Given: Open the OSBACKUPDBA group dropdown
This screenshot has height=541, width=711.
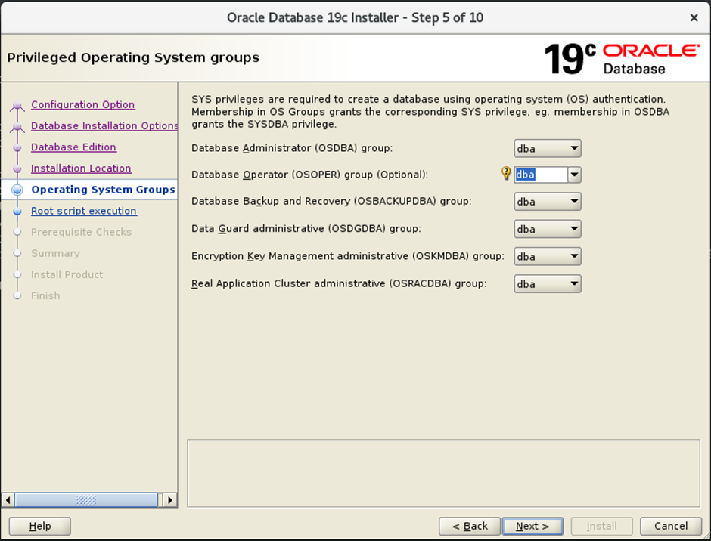Looking at the screenshot, I should pos(548,202).
